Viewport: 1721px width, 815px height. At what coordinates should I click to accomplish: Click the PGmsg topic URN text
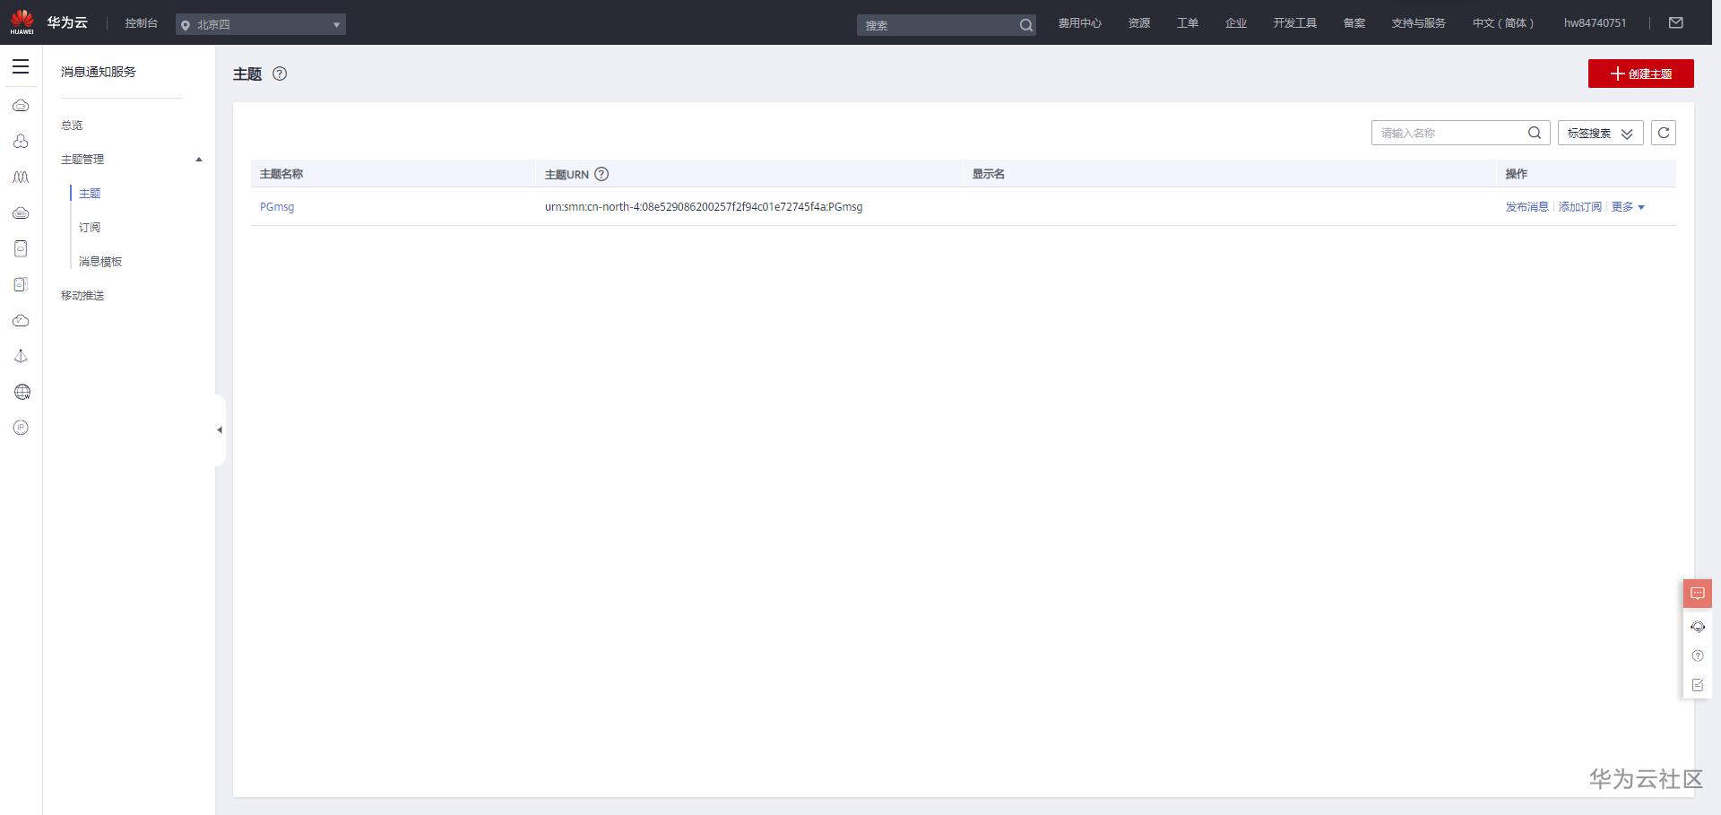tap(704, 207)
